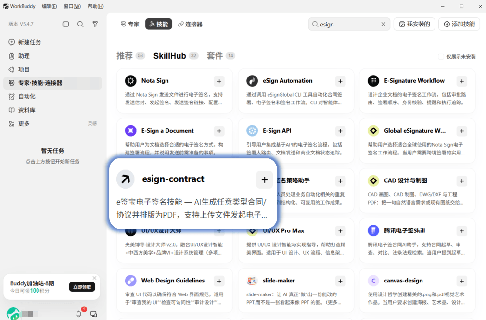Add the 签名策略助手 skill
The width and height of the screenshot is (486, 320).
coord(340,181)
